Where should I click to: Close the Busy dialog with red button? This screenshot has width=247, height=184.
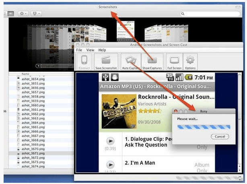(x=176, y=111)
